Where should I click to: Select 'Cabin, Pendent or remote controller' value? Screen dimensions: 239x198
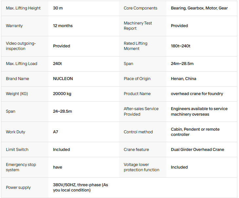click(195, 132)
